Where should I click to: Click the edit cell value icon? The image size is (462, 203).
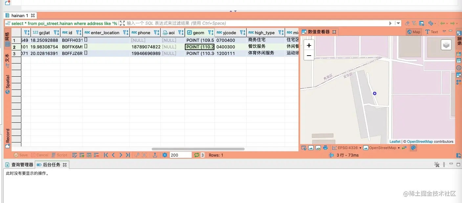(75, 155)
